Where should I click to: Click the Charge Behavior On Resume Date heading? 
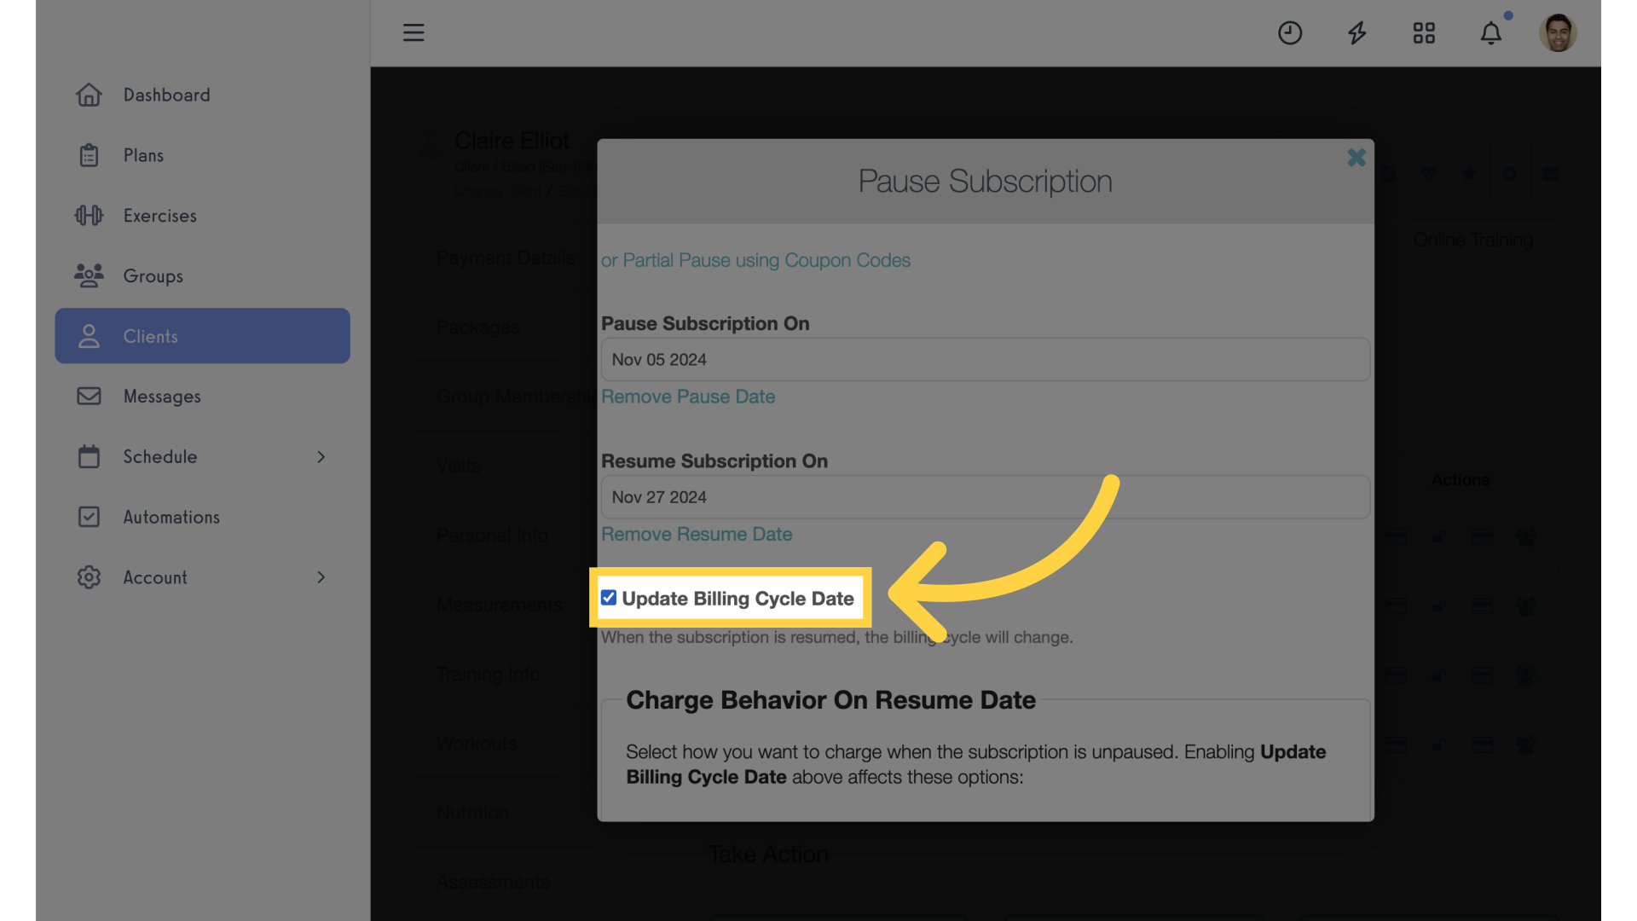coord(830,700)
